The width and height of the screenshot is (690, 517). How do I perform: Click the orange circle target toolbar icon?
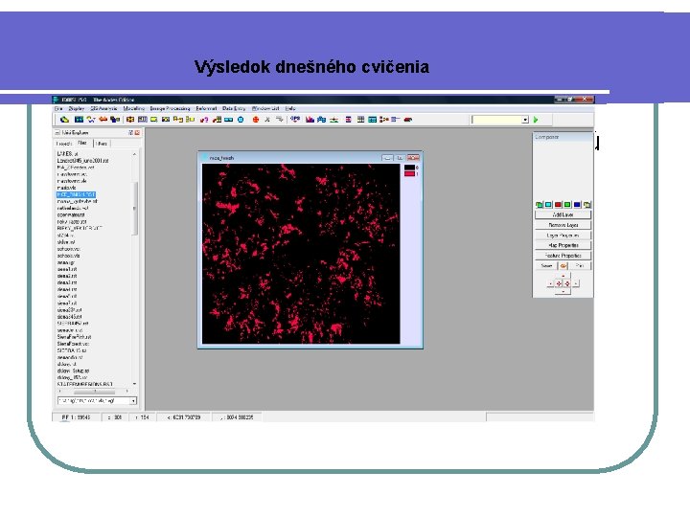coord(255,120)
